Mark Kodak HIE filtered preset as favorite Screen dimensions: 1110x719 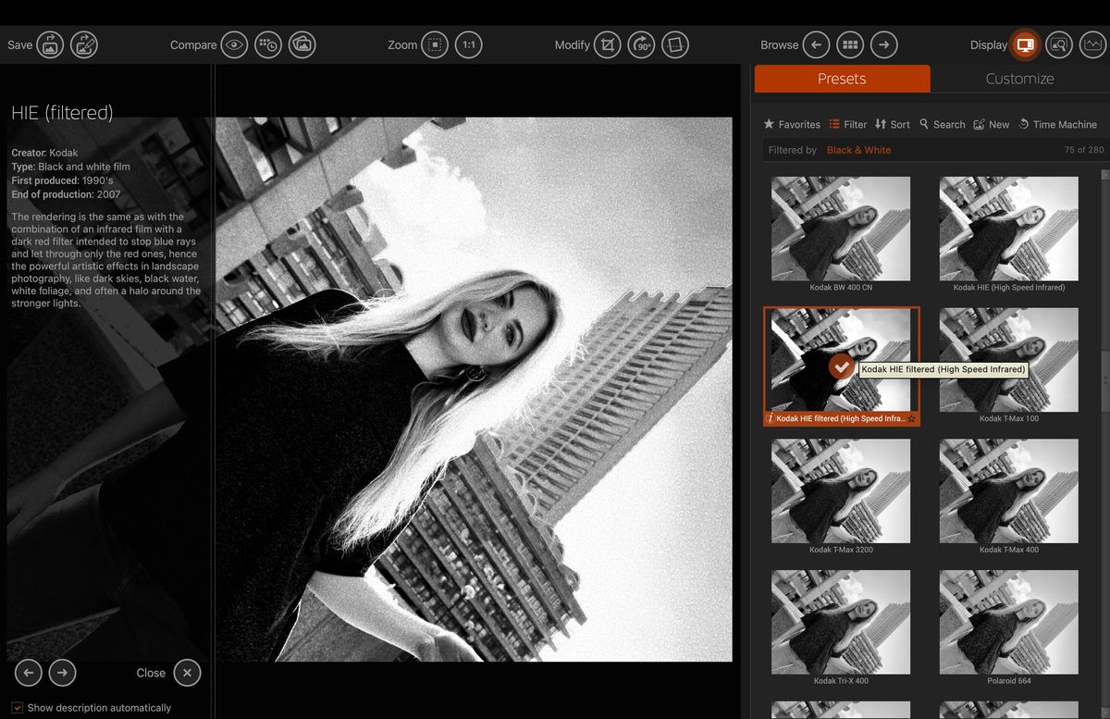(910, 419)
